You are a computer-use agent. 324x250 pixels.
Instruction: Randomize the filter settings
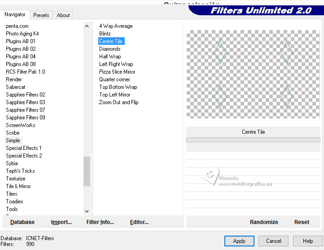[264, 222]
